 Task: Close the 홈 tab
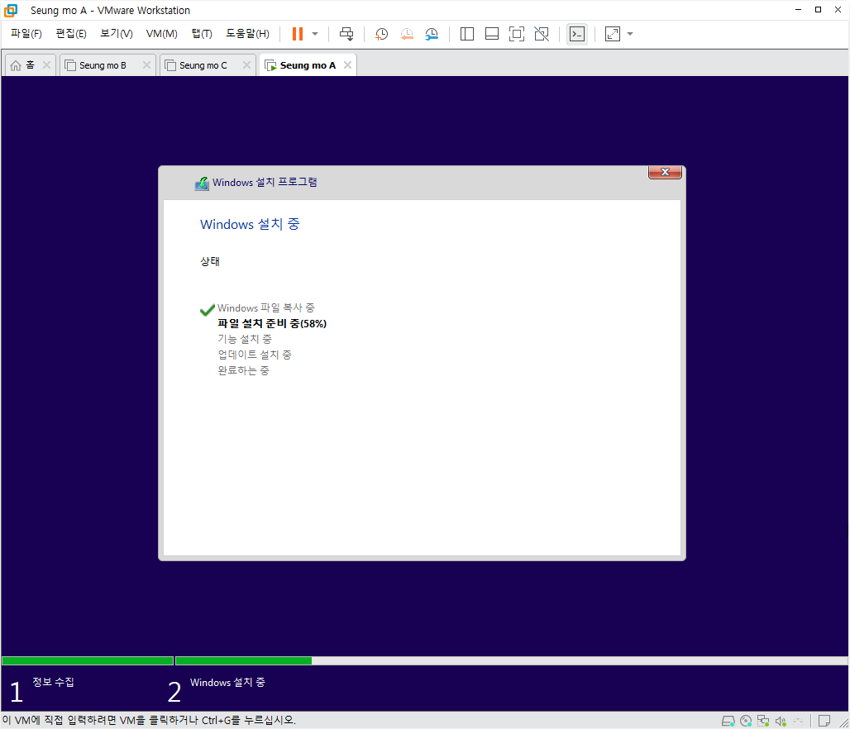[x=46, y=65]
